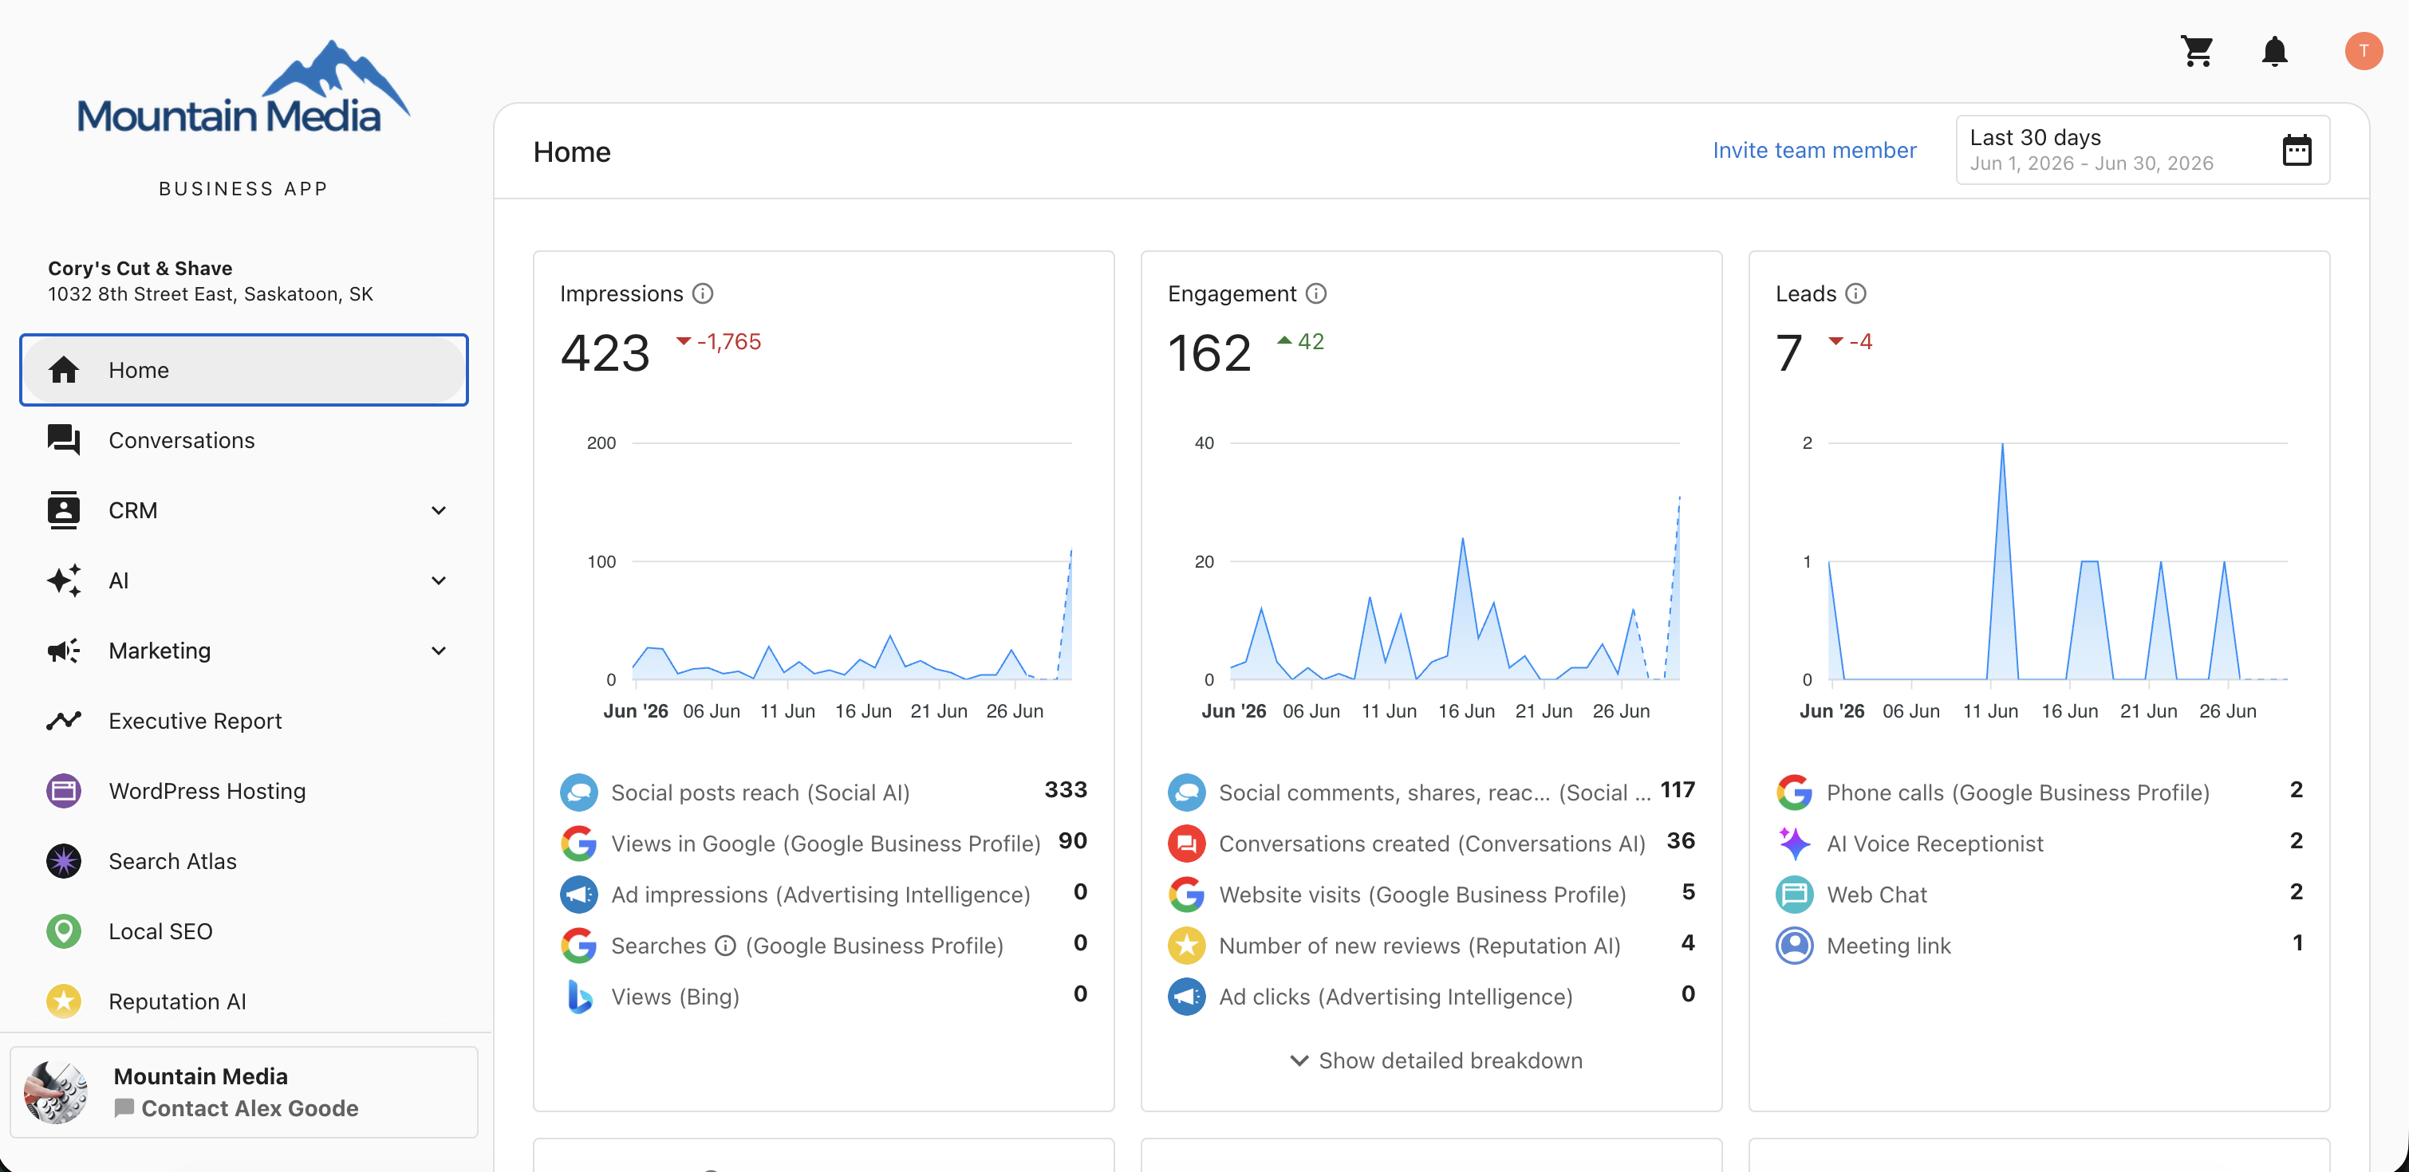Viewport: 2409px width, 1172px height.
Task: Click the -1,765 impressions change value
Action: coord(718,342)
